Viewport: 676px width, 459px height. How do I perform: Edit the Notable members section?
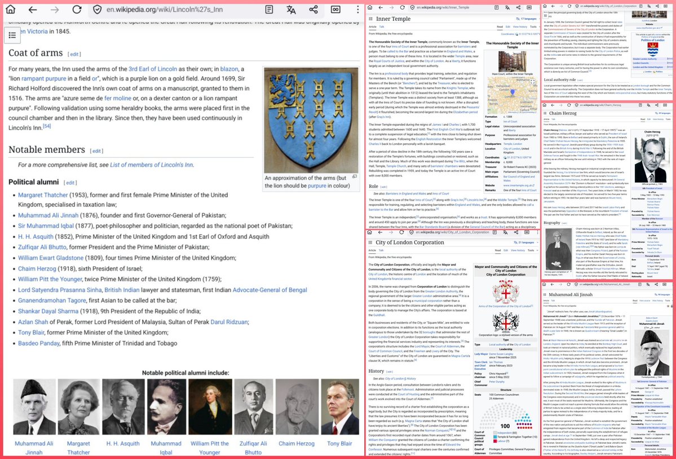pyautogui.click(x=96, y=151)
